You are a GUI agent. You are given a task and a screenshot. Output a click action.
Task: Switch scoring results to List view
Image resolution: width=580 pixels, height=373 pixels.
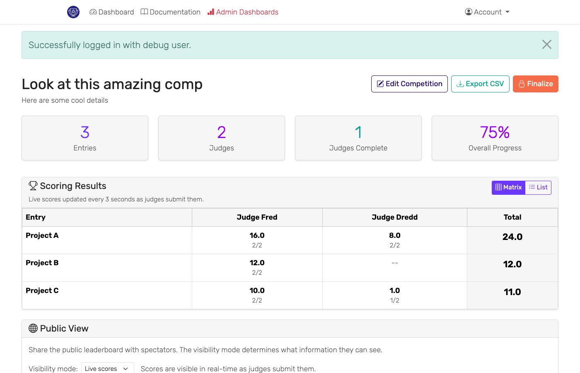(538, 187)
